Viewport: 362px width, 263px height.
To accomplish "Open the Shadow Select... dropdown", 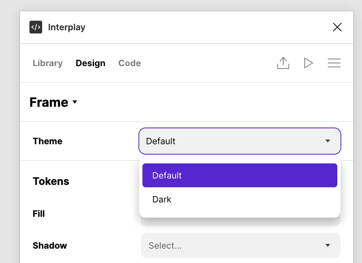I will coord(241,245).
